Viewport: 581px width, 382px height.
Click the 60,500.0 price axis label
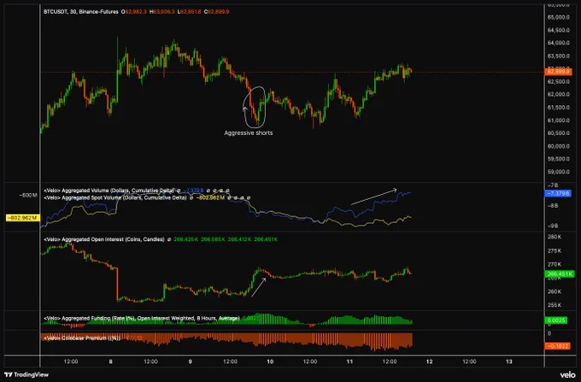[559, 133]
